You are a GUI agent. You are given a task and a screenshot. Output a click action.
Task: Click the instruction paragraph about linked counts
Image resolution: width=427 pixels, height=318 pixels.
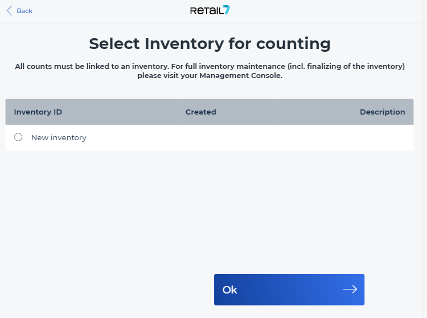click(210, 71)
